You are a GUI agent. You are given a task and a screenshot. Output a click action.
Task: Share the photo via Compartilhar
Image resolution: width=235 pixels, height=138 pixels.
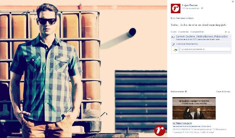197,32
